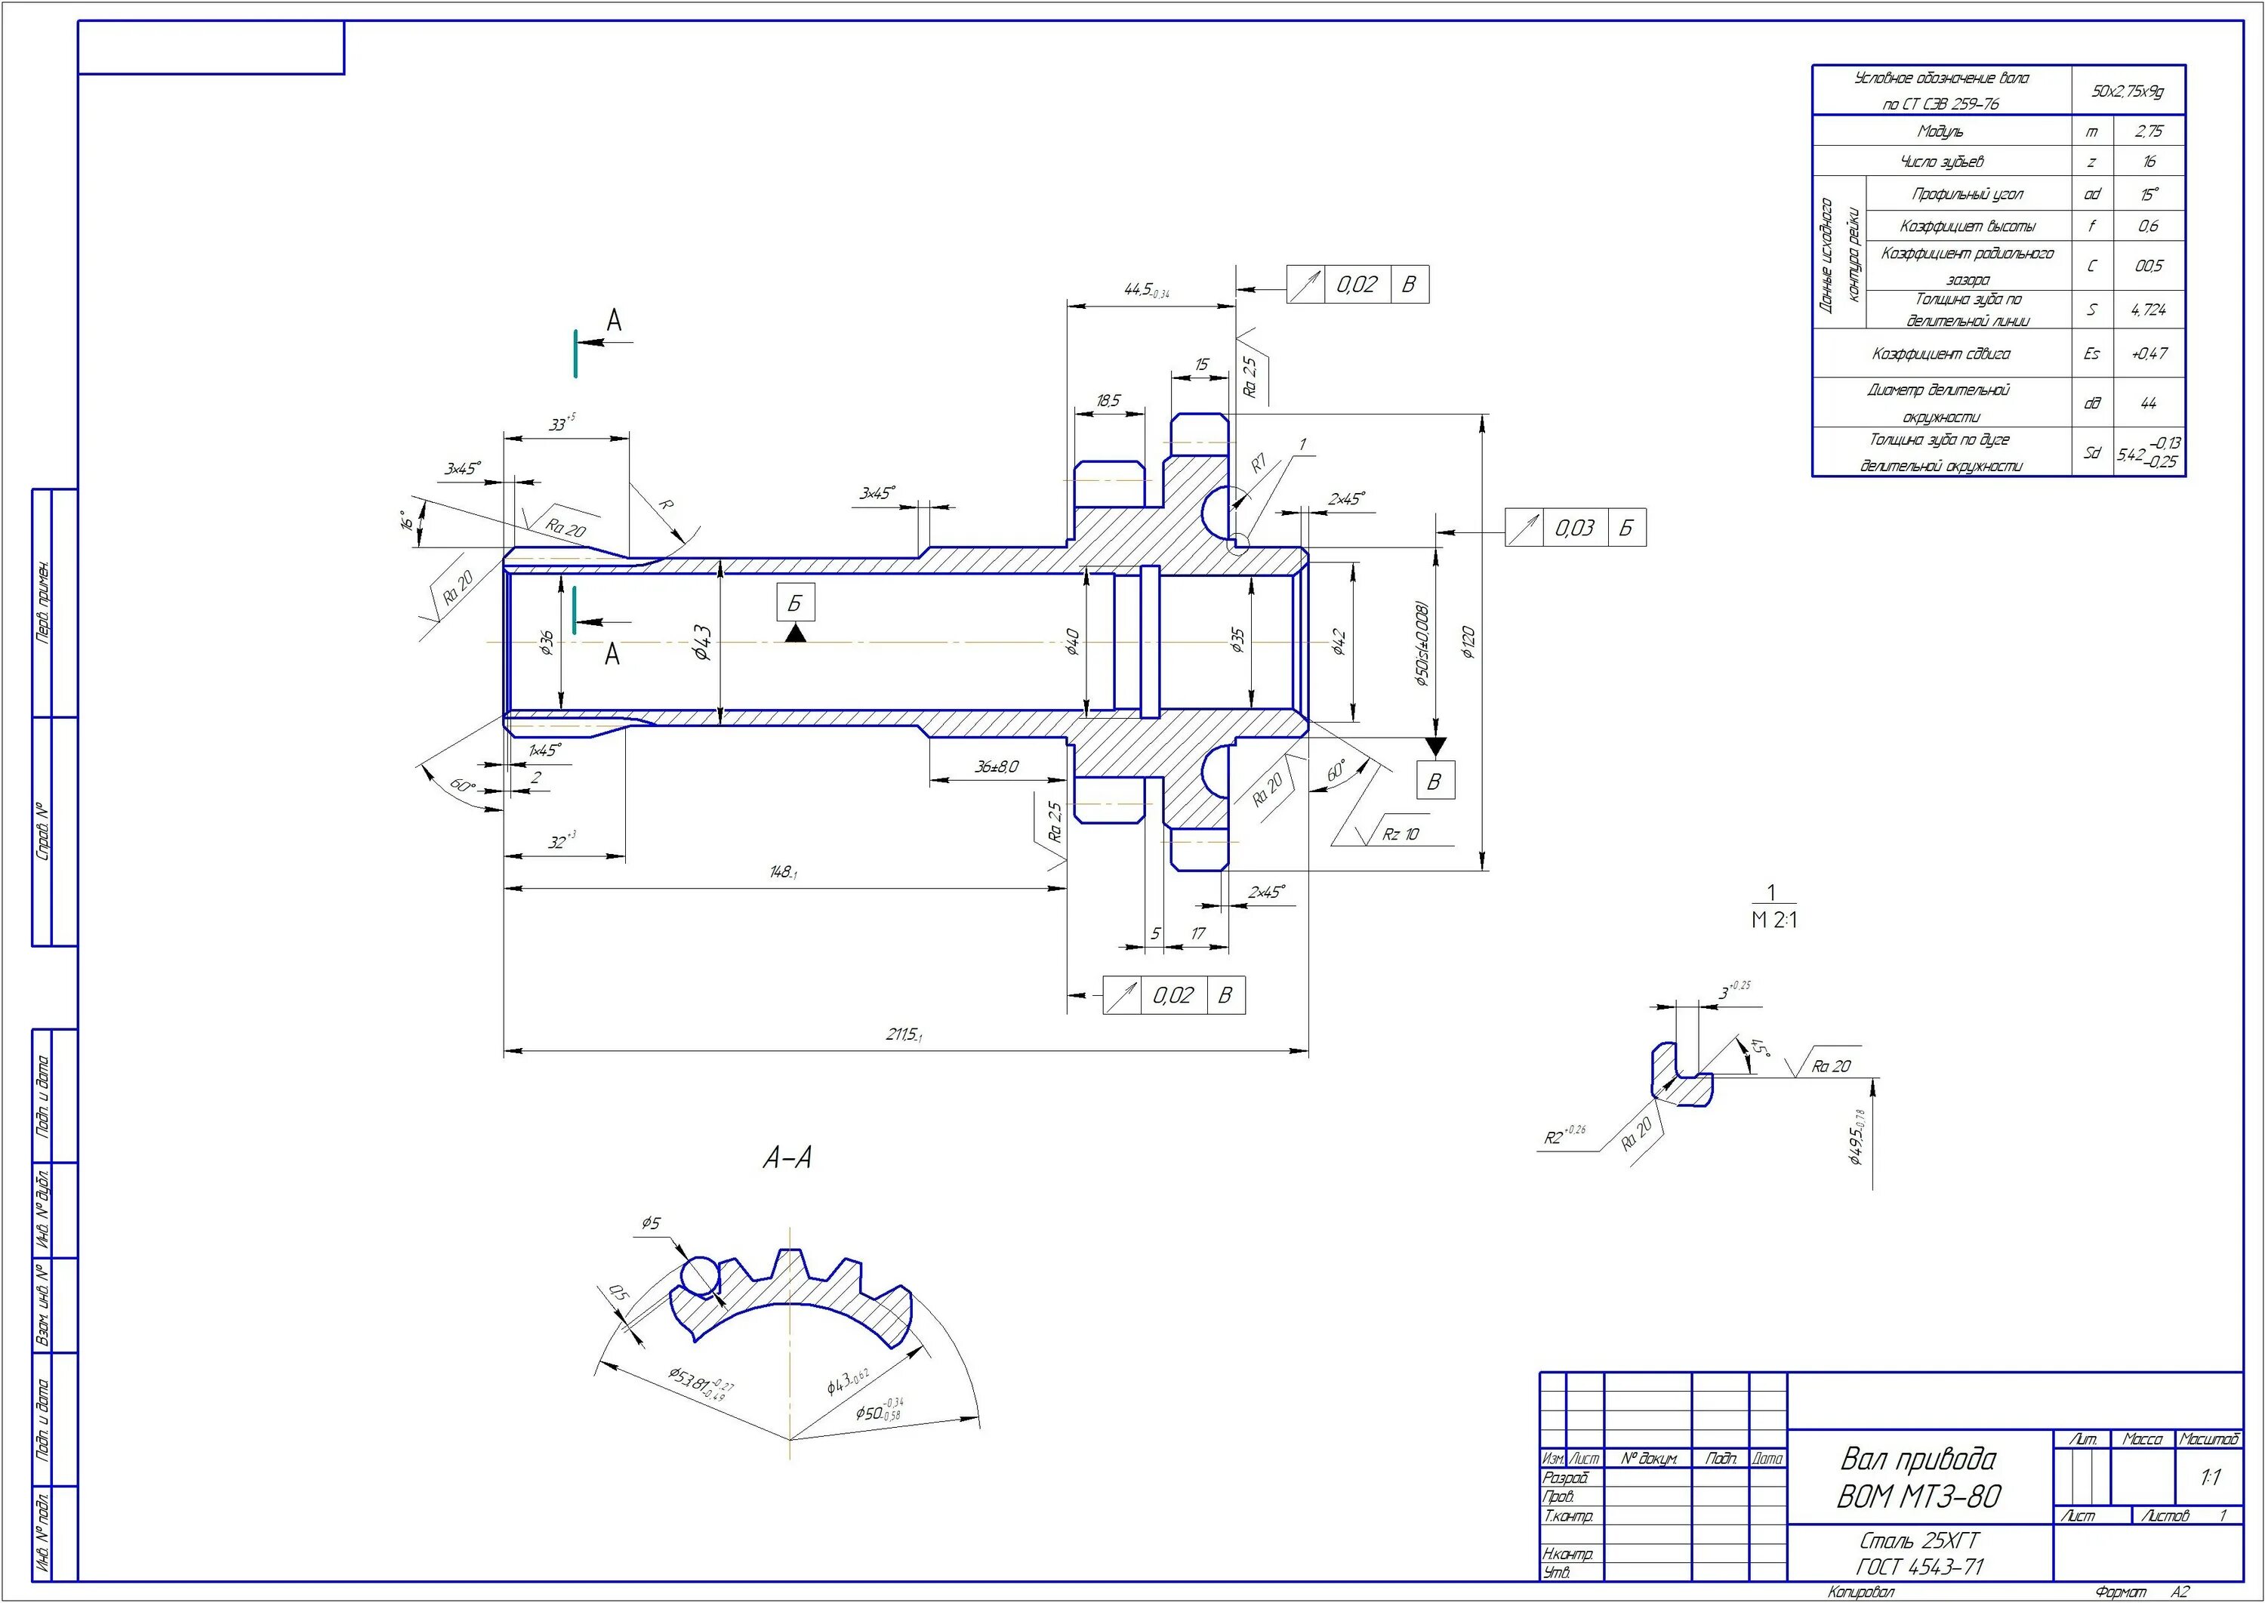The width and height of the screenshot is (2265, 1603).
Task: Select the side label 'Инв. № подл.'
Action: point(44,1533)
